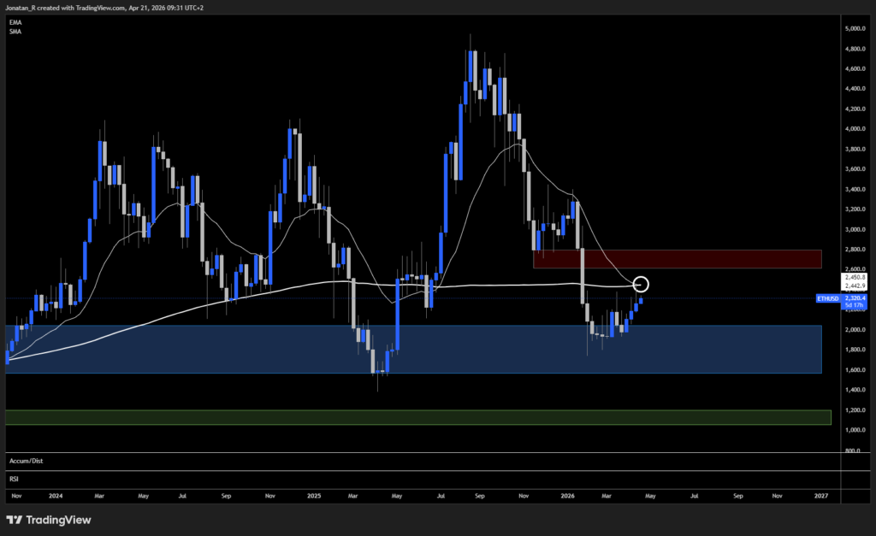Select the green accumulation zone rectangle
Screen dimensions: 876x536
pyautogui.click(x=411, y=417)
